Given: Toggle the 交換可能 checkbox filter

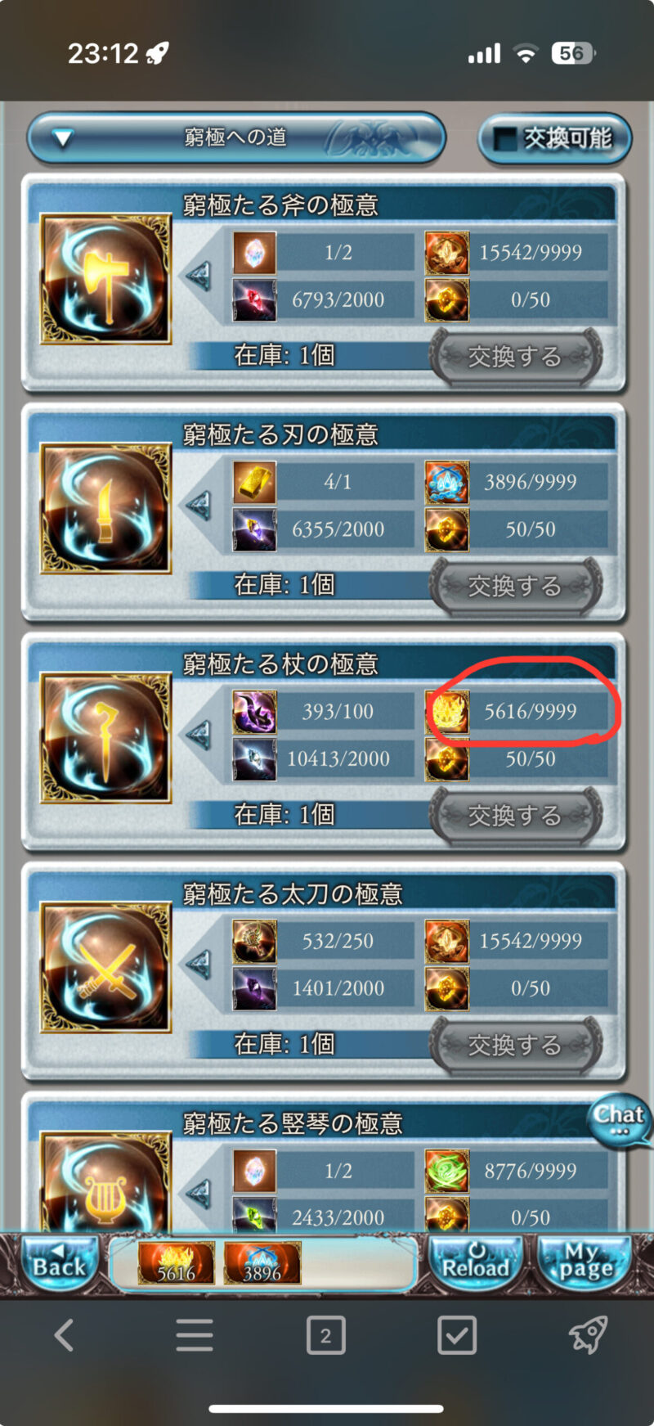Looking at the screenshot, I should tap(556, 138).
